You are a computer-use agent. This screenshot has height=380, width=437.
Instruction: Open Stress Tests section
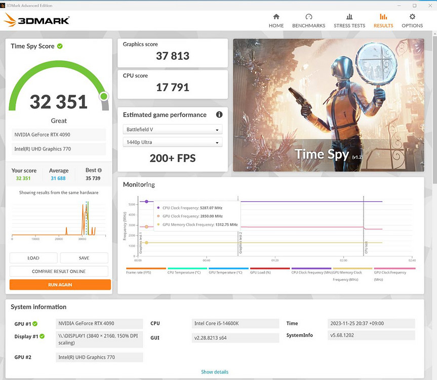click(349, 21)
